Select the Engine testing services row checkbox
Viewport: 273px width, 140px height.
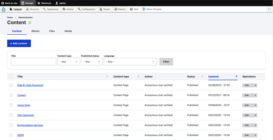click(11, 125)
